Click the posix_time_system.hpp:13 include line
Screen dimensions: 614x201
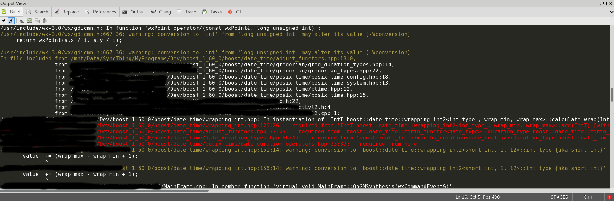223,83
